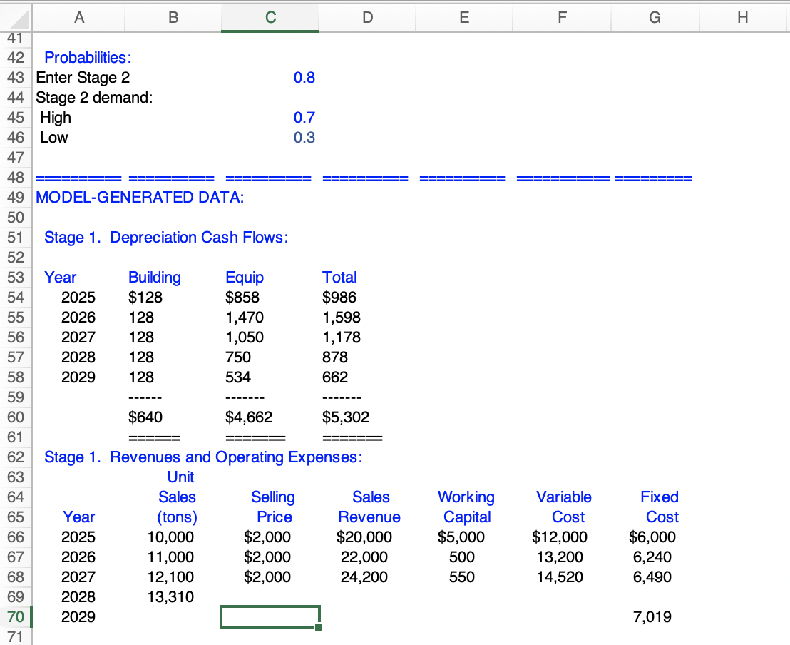
Task: Click the select-all corner button
Action: [16, 18]
